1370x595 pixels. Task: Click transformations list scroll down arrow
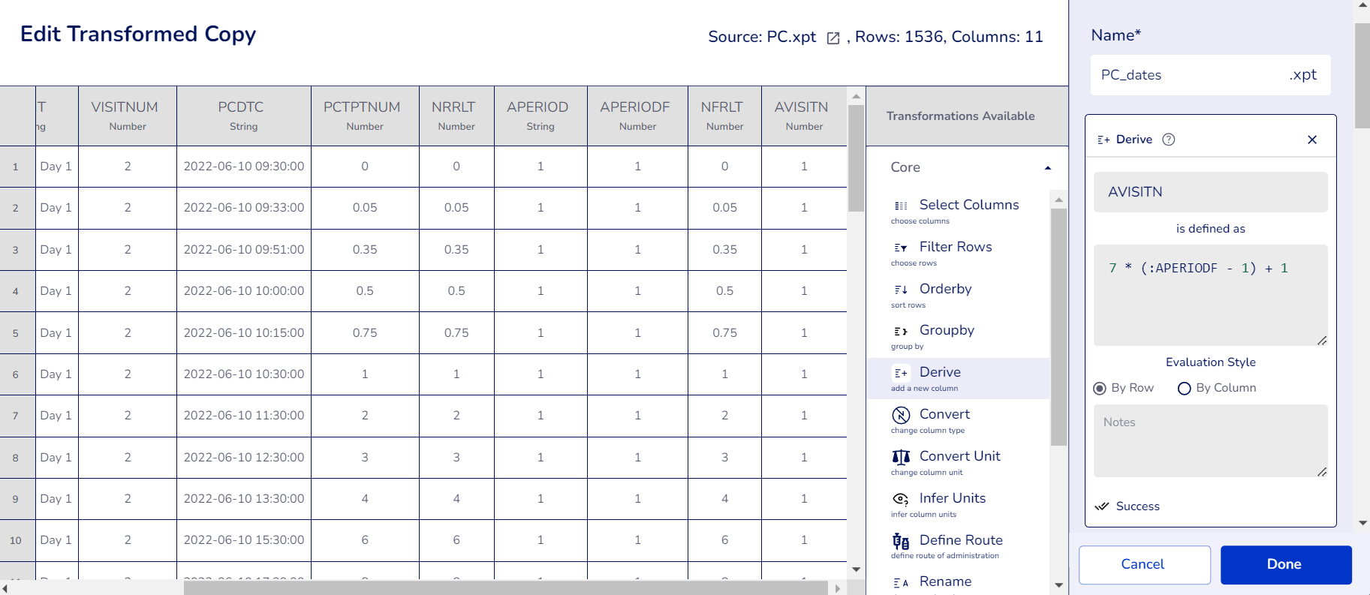click(1058, 585)
